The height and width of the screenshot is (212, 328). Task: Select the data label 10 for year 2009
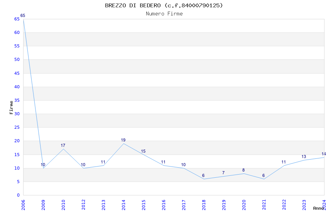(43, 165)
